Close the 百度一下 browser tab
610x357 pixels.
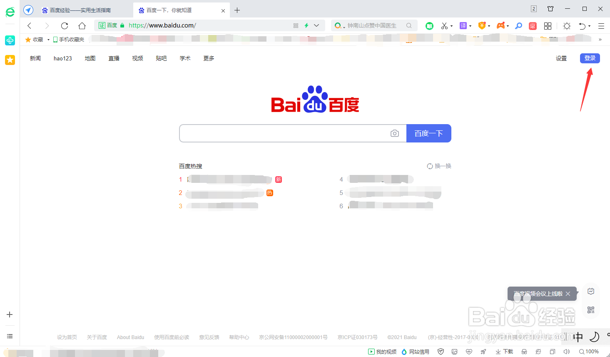click(x=223, y=10)
